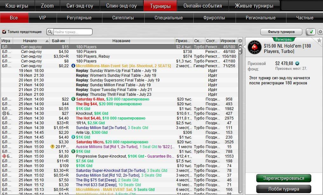Toggle the green checkmark filter switch
The height and width of the screenshot is (195, 323).
pos(310,32)
